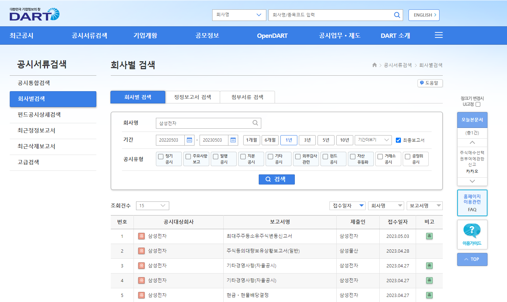507x302 pixels.
Task: Check the 공정위공시 disclosure type
Action: tap(408, 156)
